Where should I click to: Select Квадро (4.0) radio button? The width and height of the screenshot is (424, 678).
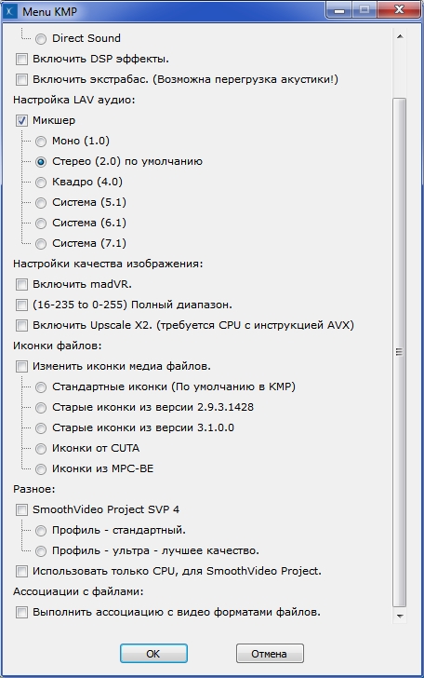pyautogui.click(x=41, y=183)
